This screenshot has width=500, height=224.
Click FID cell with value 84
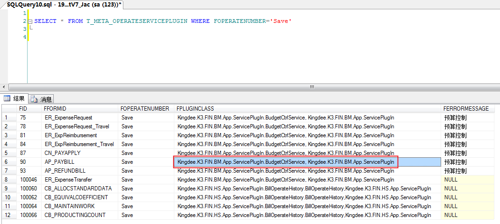point(29,144)
